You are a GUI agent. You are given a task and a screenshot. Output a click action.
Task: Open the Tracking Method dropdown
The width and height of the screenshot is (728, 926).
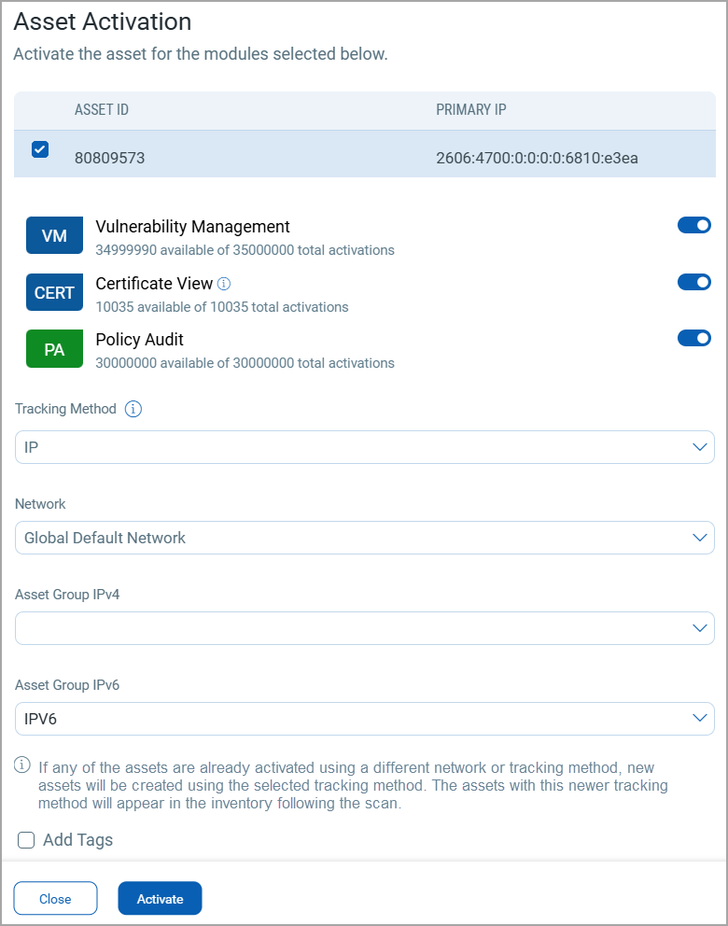point(364,447)
